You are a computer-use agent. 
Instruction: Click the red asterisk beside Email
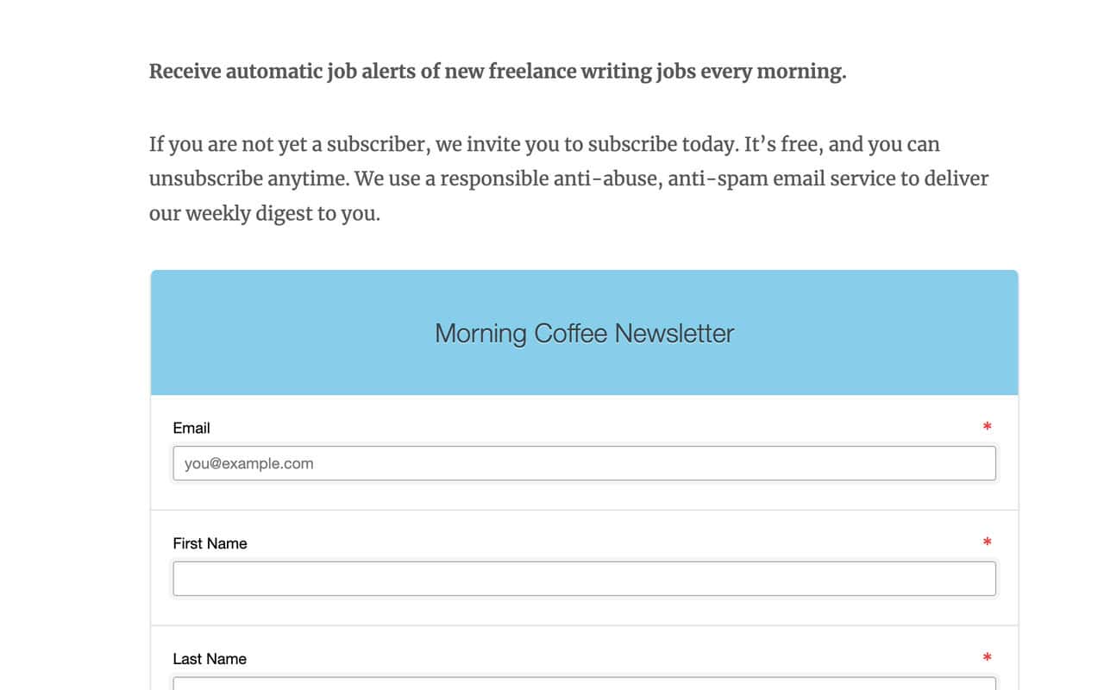tap(986, 426)
